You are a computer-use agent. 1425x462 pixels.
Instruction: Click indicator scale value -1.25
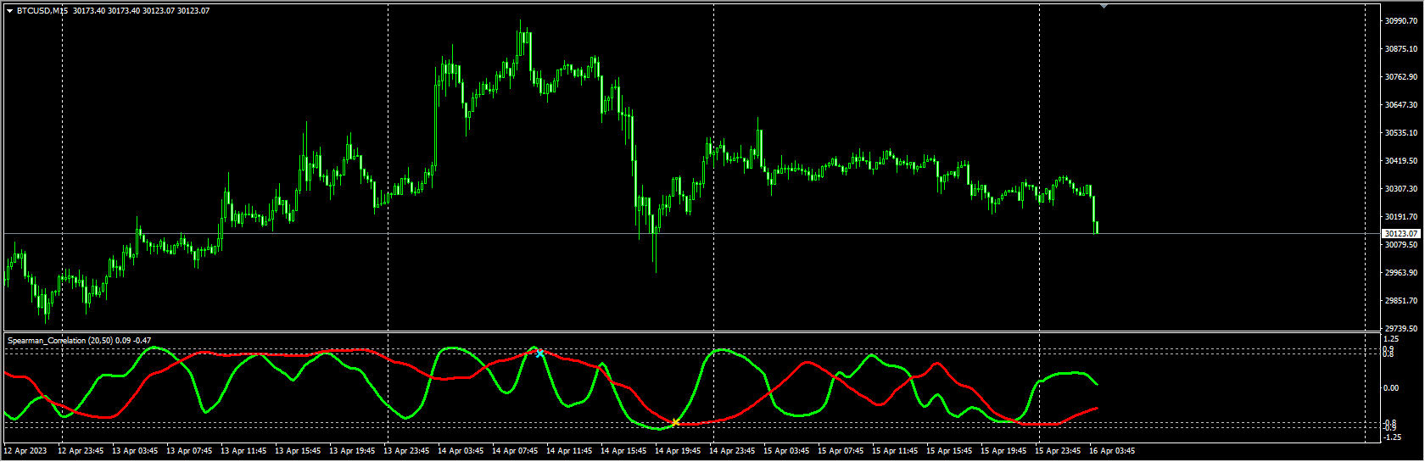click(x=1392, y=437)
